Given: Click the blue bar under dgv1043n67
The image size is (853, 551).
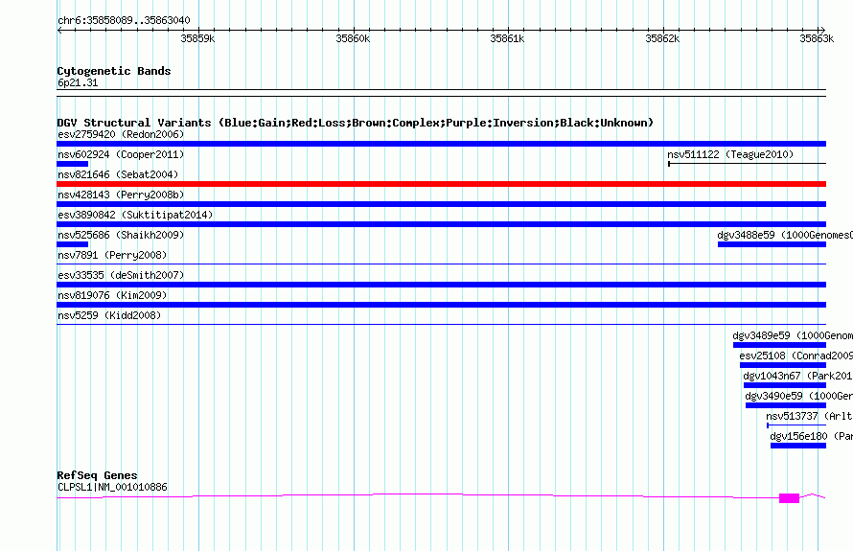Looking at the screenshot, I should tap(784, 385).
